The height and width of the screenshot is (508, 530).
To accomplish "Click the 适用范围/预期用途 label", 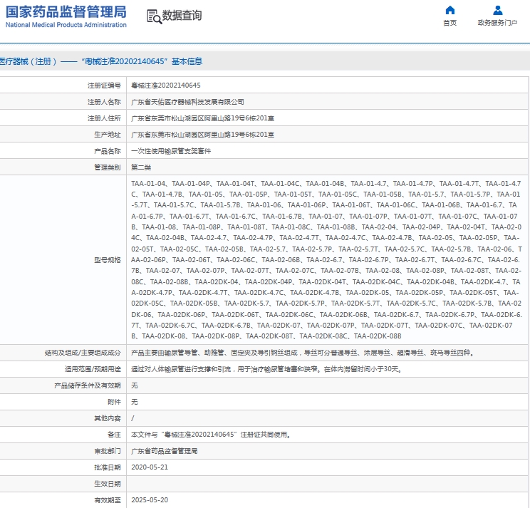I will tap(93, 369).
